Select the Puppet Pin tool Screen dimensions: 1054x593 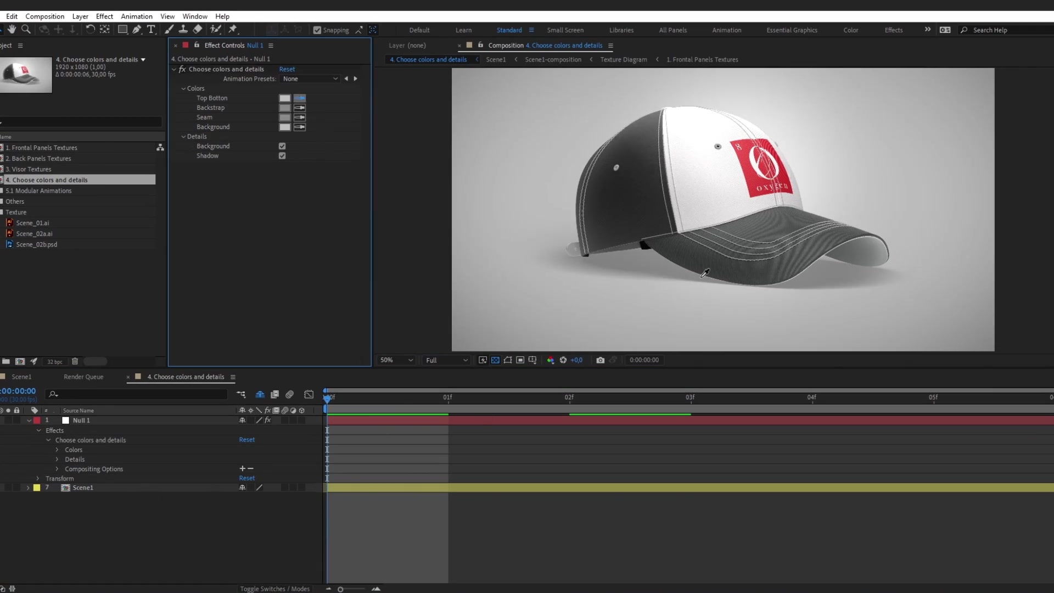(x=233, y=29)
